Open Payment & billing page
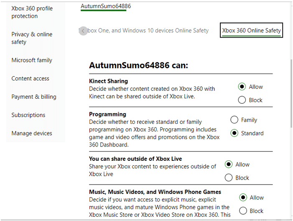Screen dimensions: 293x221 (34, 97)
